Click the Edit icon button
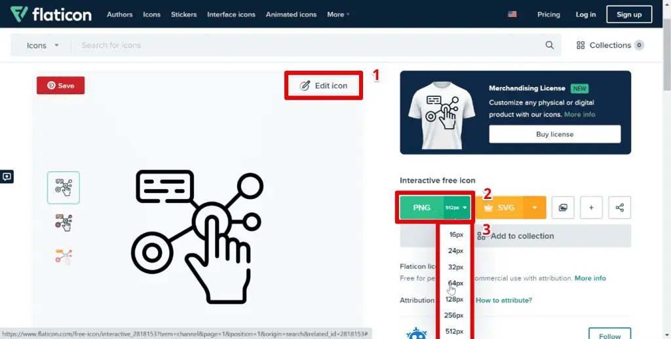Screen dimensions: 671x339 (324, 86)
